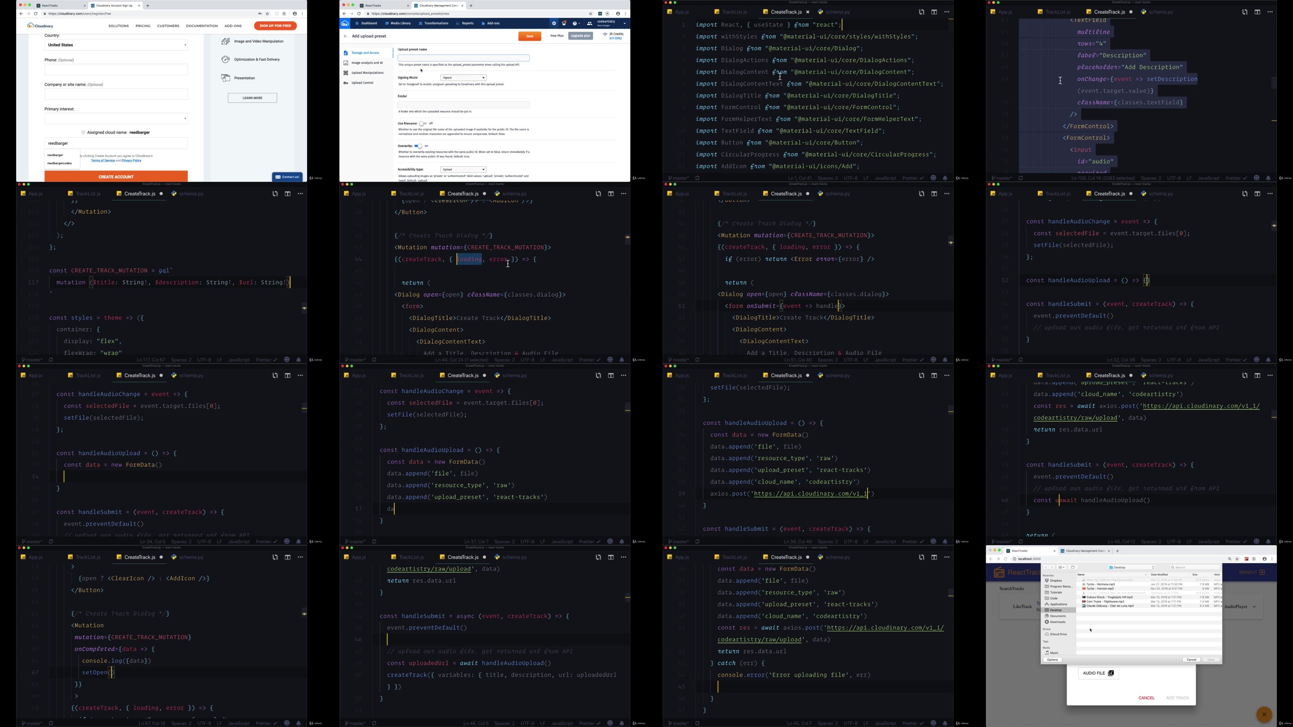Open the Media Library tab

(x=398, y=23)
